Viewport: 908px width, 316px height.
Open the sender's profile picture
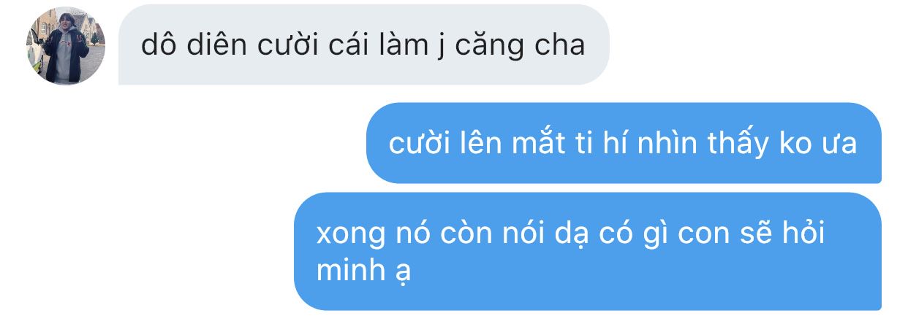pyautogui.click(x=66, y=46)
